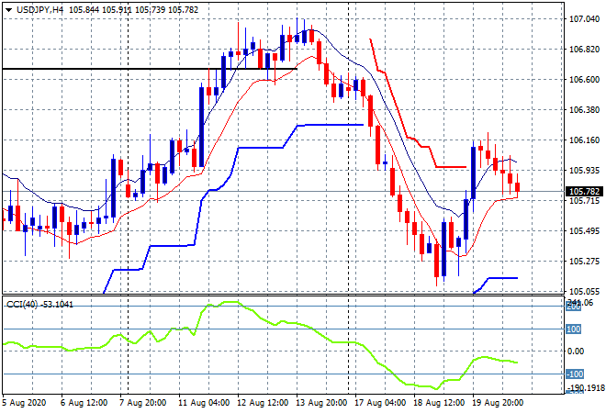Click the 106.380 price scale label
The image size is (606, 413).
pos(584,110)
